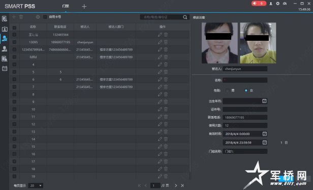This screenshot has height=190, width=313.
Task: Open the user account icon in the title bar
Action: (x=271, y=4)
